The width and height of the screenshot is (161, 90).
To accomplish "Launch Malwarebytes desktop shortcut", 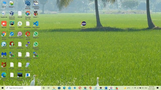I will tap(4, 55).
